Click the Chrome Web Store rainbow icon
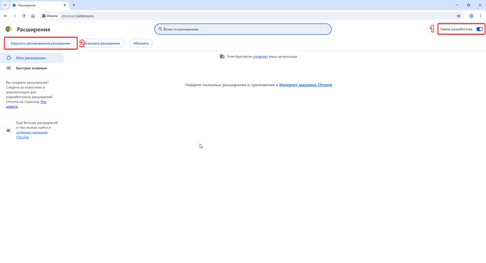Image resolution: width=486 pixels, height=263 pixels. [x=9, y=130]
